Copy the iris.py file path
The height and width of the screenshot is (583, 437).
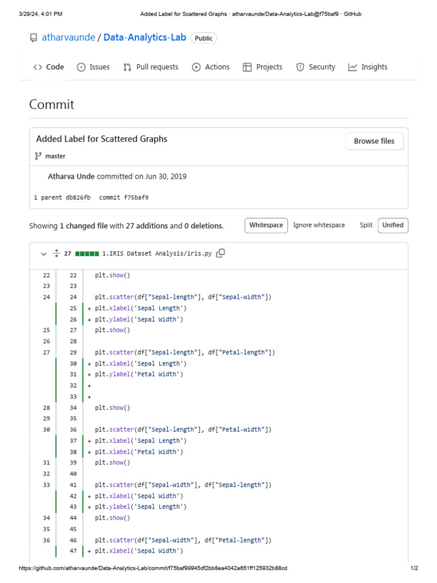click(220, 253)
